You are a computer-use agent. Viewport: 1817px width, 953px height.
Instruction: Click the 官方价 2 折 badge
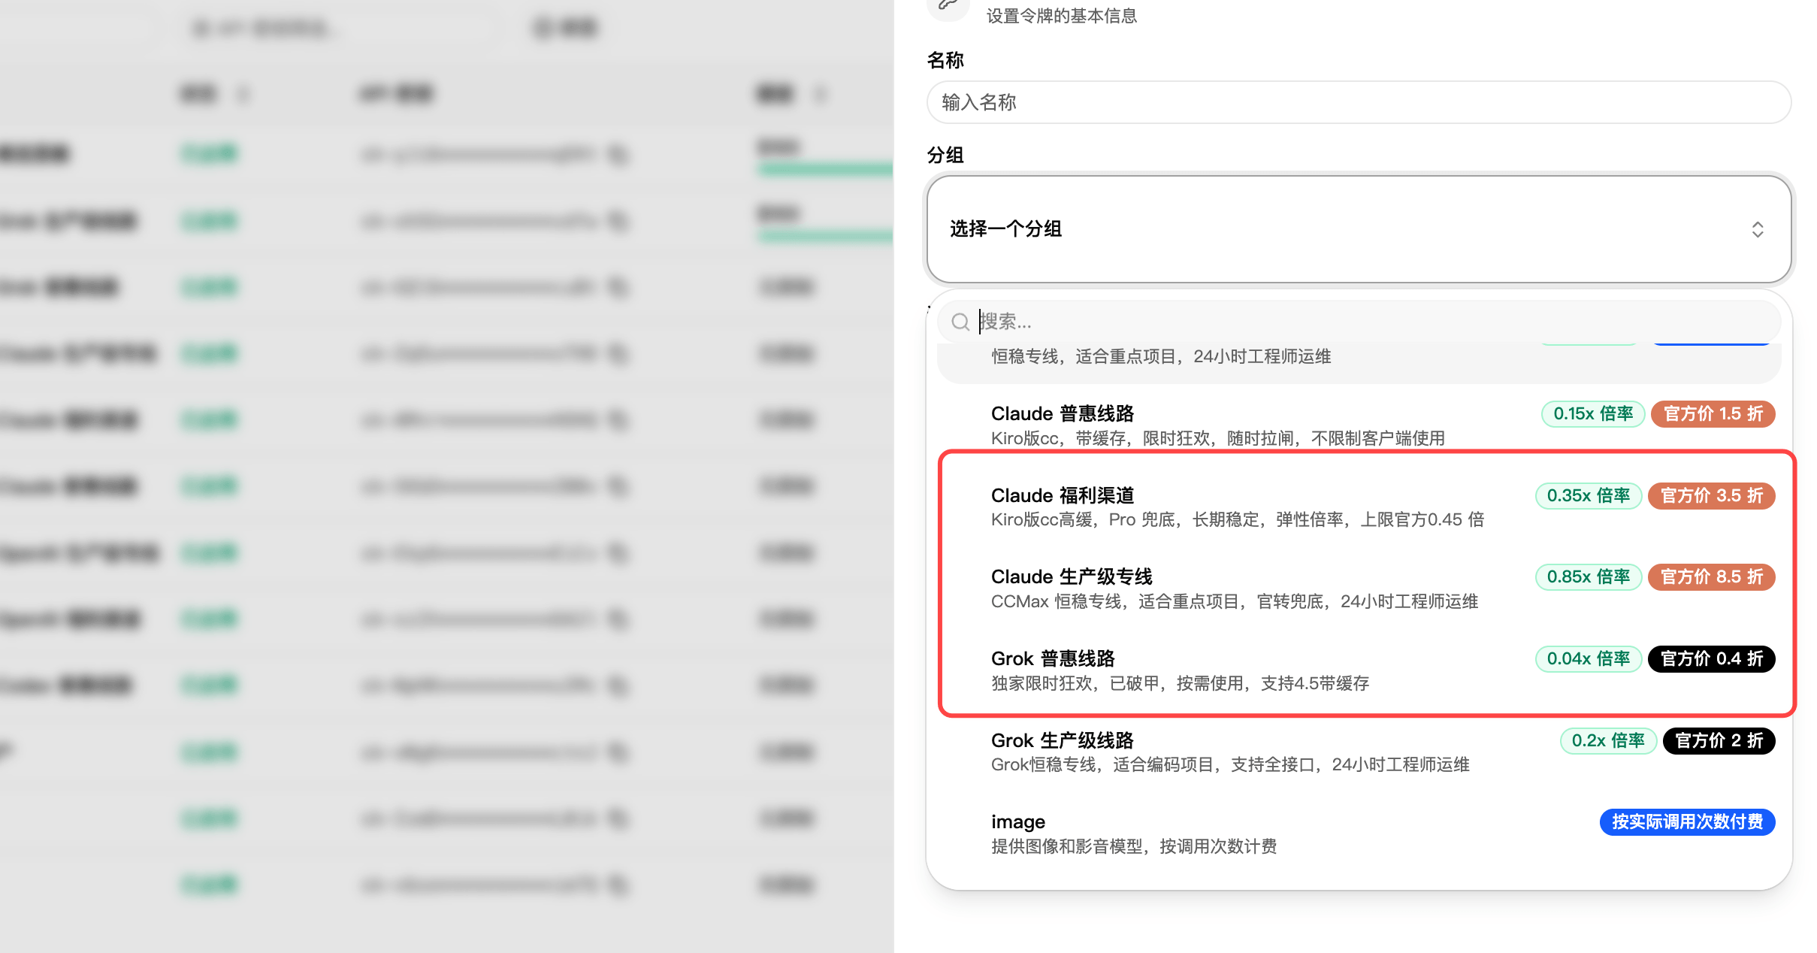(1719, 740)
